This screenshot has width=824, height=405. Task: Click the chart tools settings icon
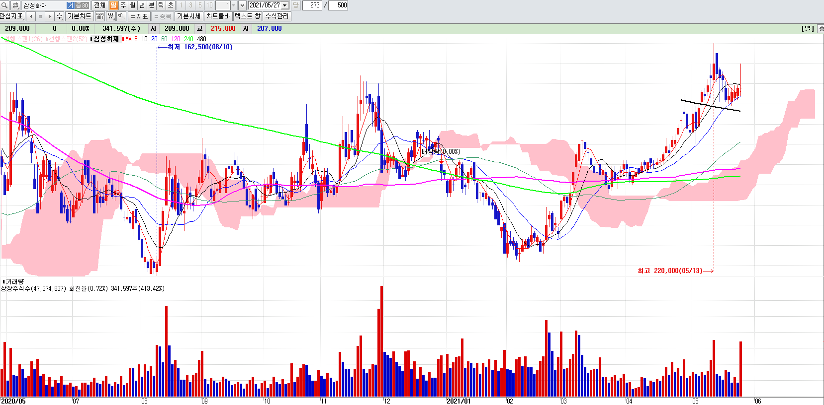99,16
